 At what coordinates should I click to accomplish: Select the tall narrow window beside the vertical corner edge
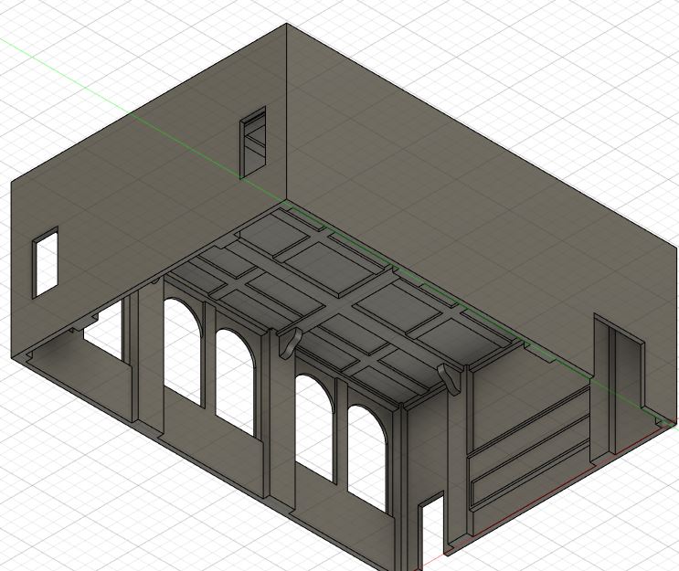coord(253,142)
